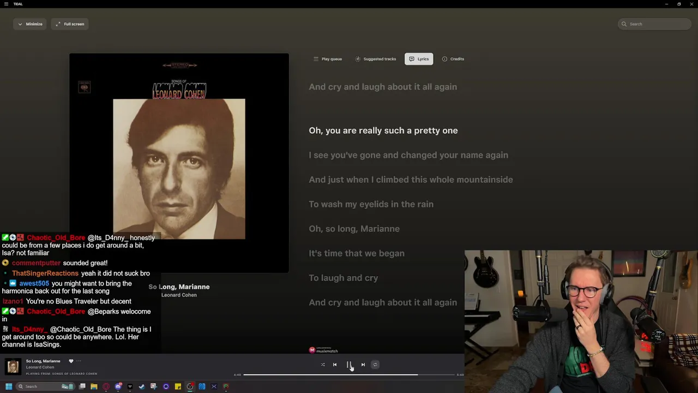Click the search magnifier icon in TIDAL

click(x=624, y=24)
